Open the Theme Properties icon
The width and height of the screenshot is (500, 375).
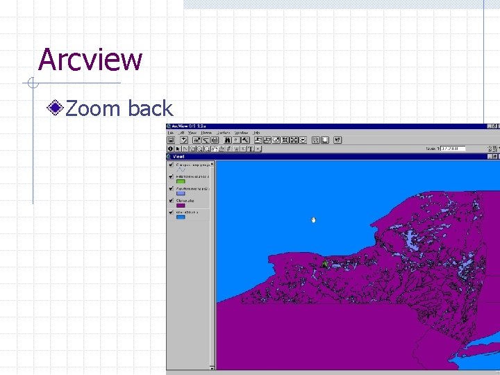click(197, 140)
